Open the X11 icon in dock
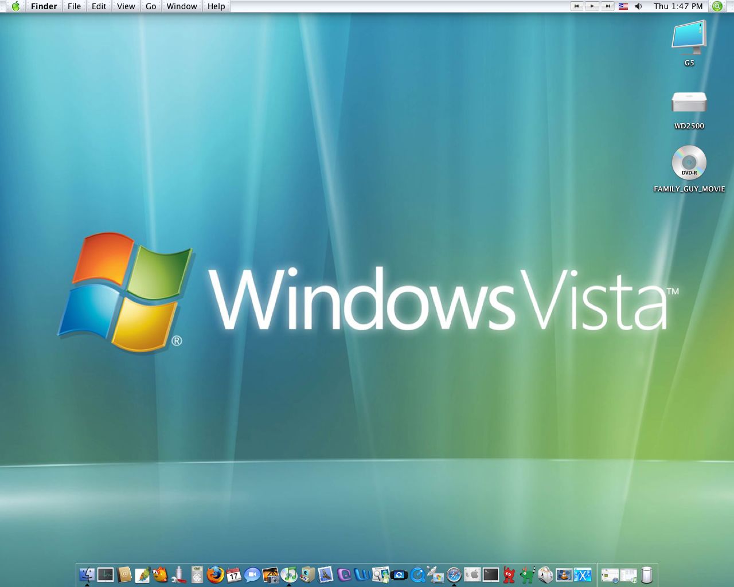Screen dimensions: 734x587 pyautogui.click(x=583, y=574)
